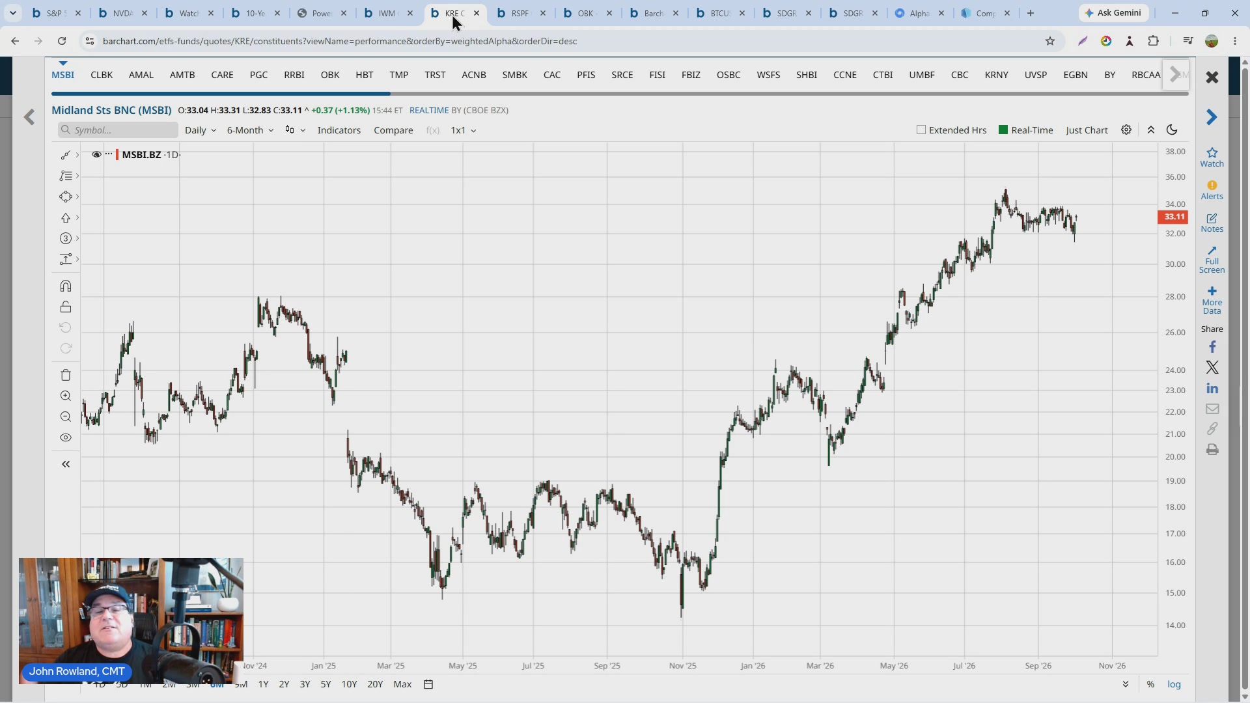Switch to dark mode moon icon

point(1172,130)
